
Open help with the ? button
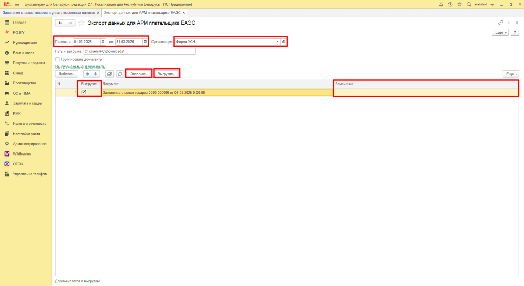[515, 32]
